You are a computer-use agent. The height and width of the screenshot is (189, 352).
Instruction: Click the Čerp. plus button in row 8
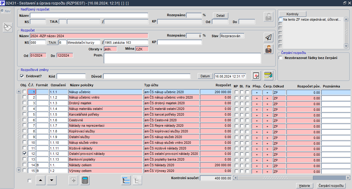pos(267,132)
